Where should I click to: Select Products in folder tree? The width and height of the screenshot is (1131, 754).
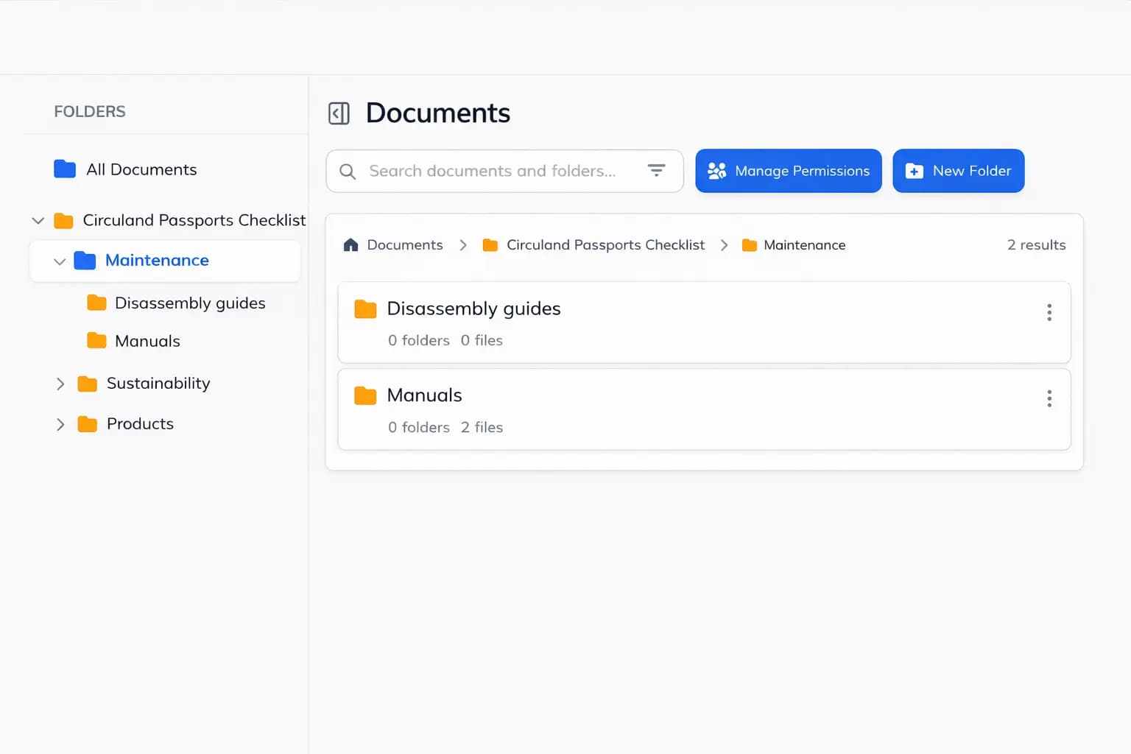tap(140, 423)
